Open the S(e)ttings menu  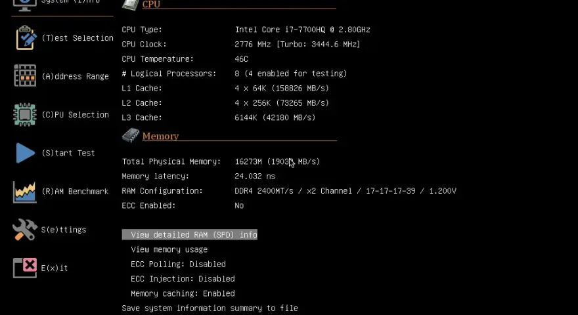click(64, 230)
